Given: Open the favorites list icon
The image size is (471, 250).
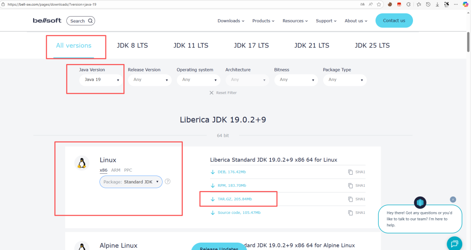Looking at the screenshot, I should coord(419,4).
